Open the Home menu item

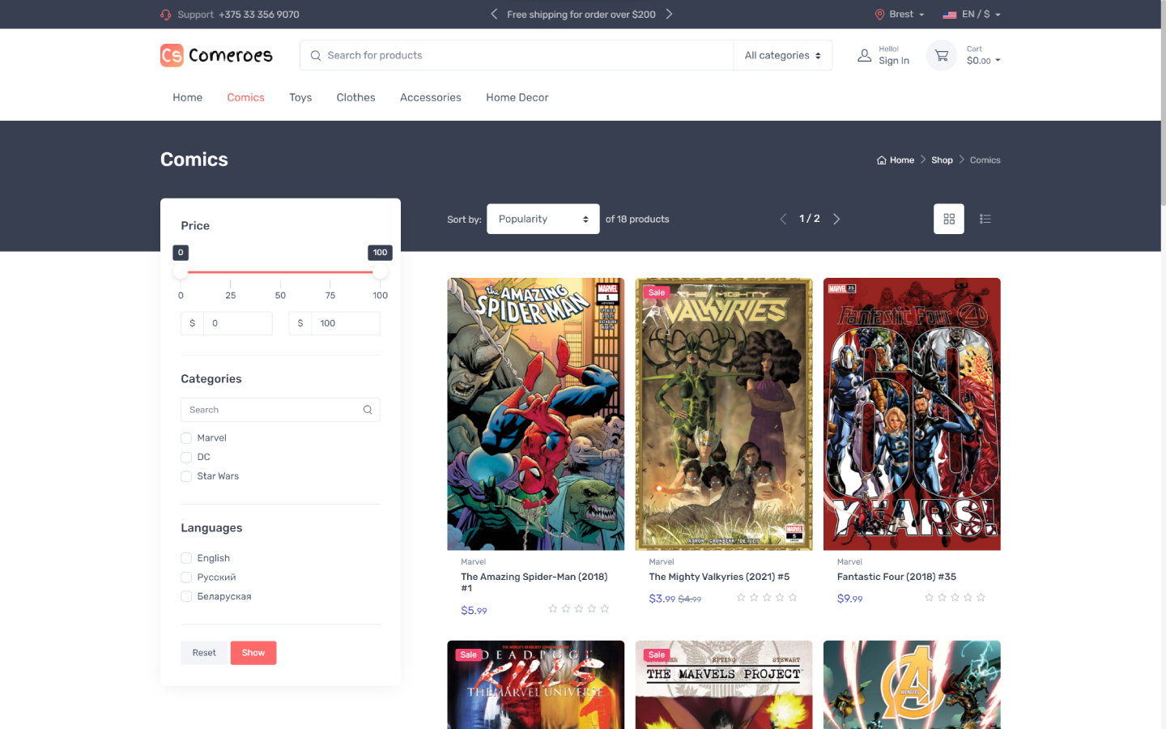pos(188,97)
